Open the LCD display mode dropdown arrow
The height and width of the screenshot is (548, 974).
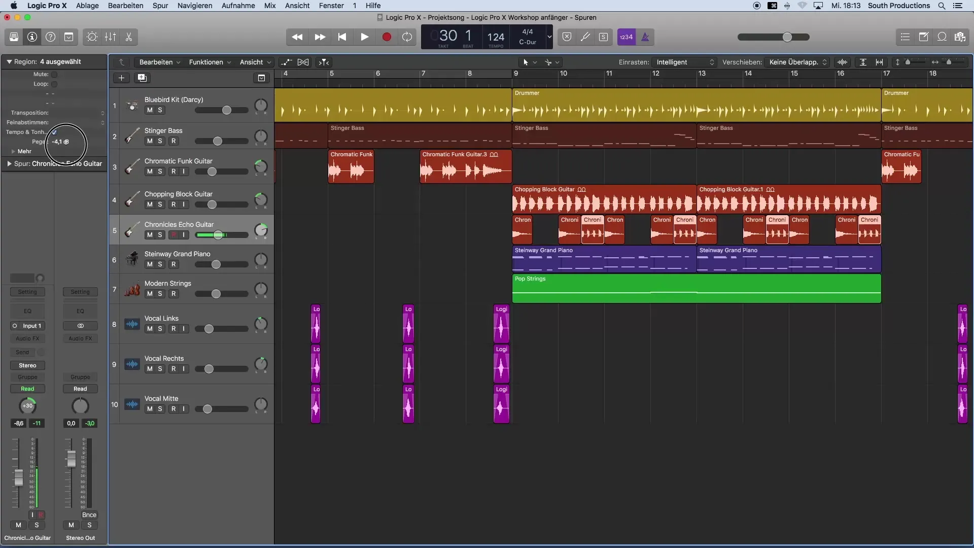coord(549,37)
